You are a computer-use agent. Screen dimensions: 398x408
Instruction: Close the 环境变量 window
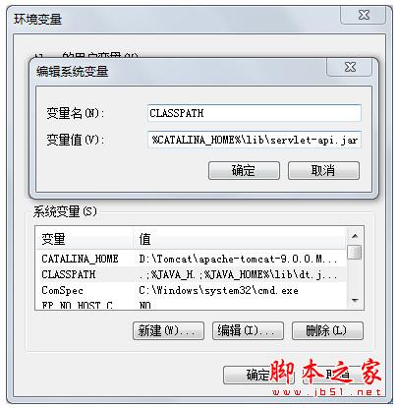coord(363,15)
